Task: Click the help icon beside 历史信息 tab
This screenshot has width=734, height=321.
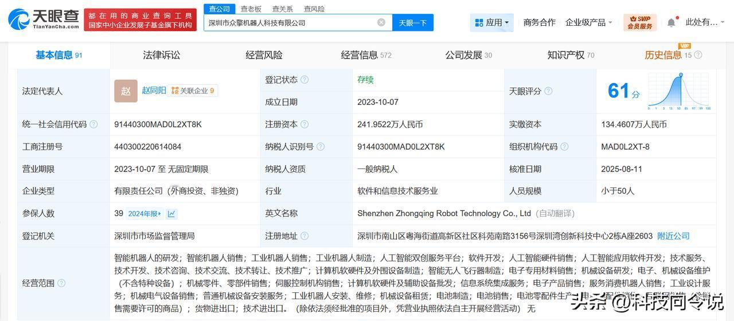Action: pyautogui.click(x=698, y=55)
